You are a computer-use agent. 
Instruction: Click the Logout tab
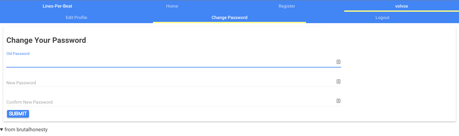[x=382, y=17]
